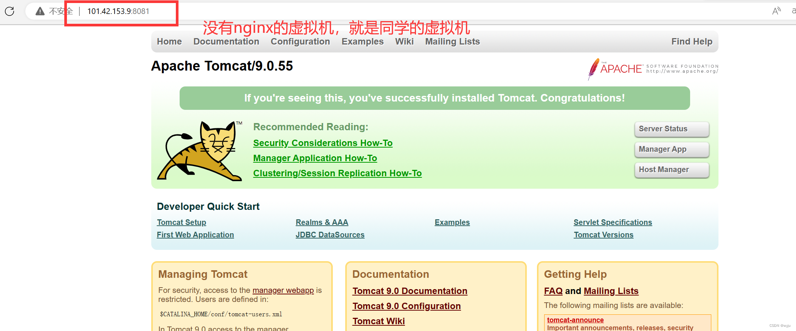The height and width of the screenshot is (331, 796).
Task: Open the Tomcat 9.0 Documentation link
Action: (410, 291)
